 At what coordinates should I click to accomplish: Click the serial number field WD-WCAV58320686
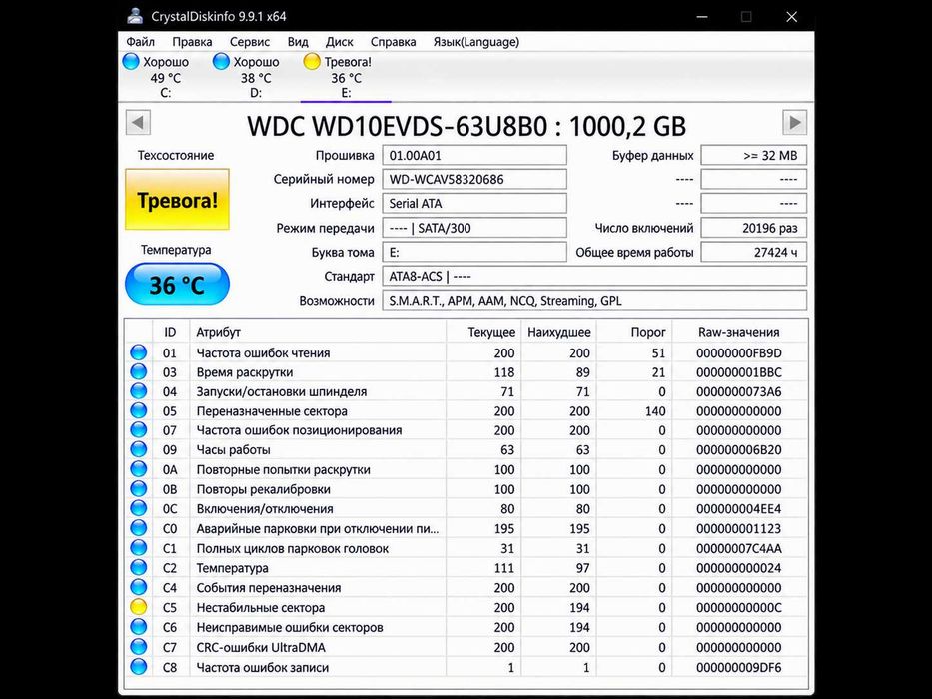point(474,179)
